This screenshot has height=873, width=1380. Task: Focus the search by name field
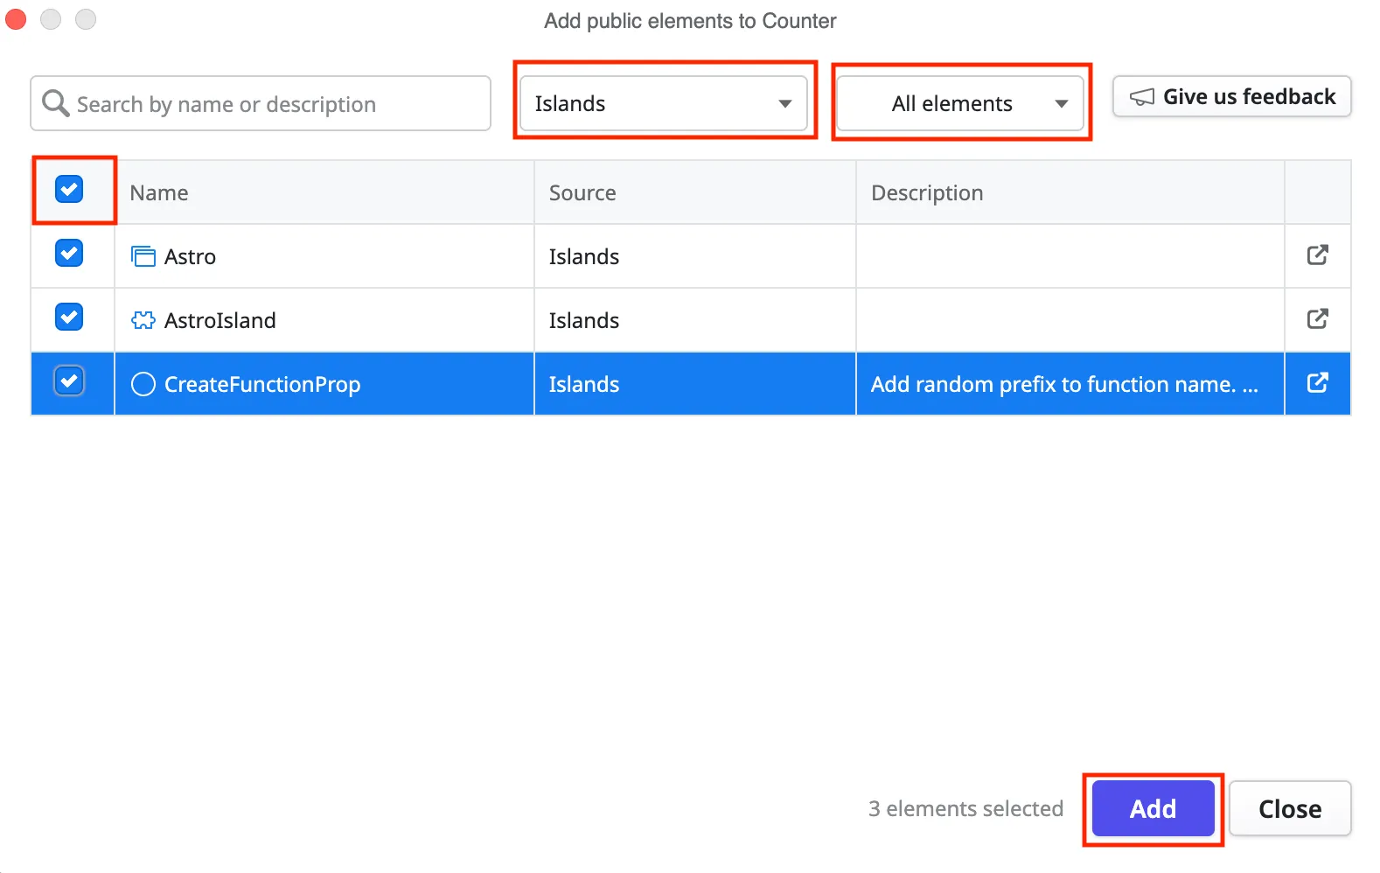pyautogui.click(x=261, y=103)
